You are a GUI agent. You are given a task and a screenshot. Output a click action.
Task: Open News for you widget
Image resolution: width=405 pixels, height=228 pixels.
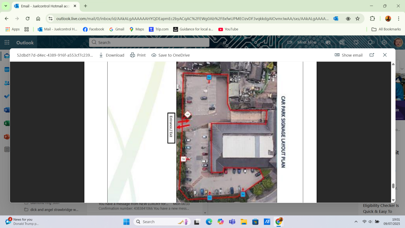click(22, 221)
